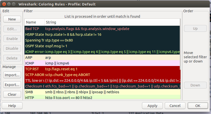
Task: Click the New button in Edit
Action: click(x=12, y=19)
